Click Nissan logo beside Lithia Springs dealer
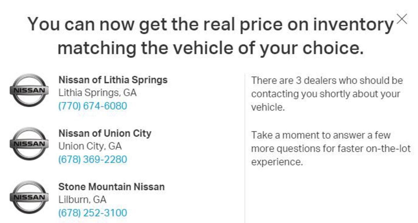The width and height of the screenshot is (418, 223). click(29, 90)
